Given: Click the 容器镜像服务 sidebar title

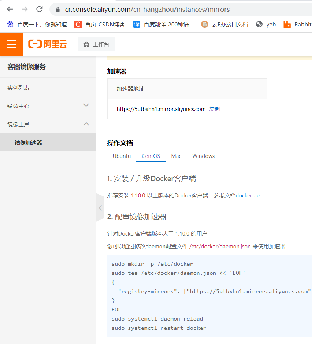Looking at the screenshot, I should pos(26,67).
